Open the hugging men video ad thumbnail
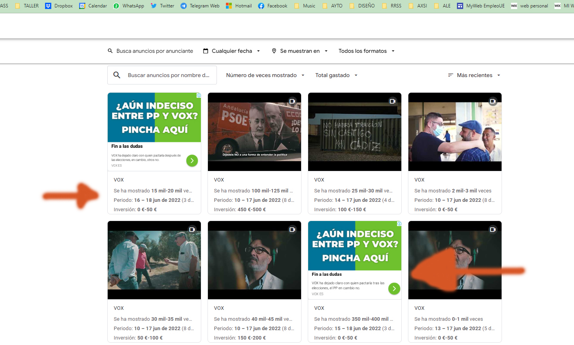 click(455, 132)
